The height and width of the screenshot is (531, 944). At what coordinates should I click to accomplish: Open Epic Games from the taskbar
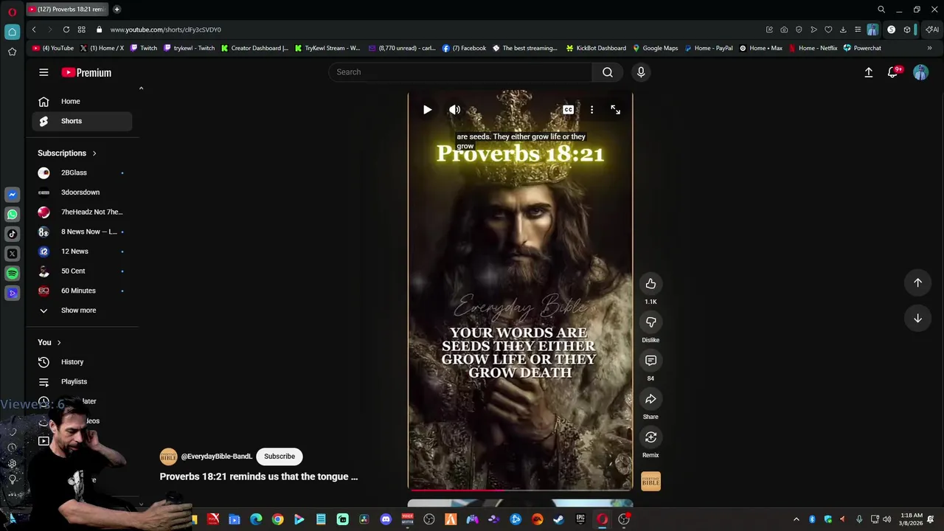pyautogui.click(x=580, y=519)
